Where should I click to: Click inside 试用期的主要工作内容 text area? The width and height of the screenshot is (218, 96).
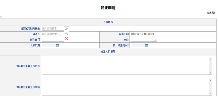[x=125, y=66]
